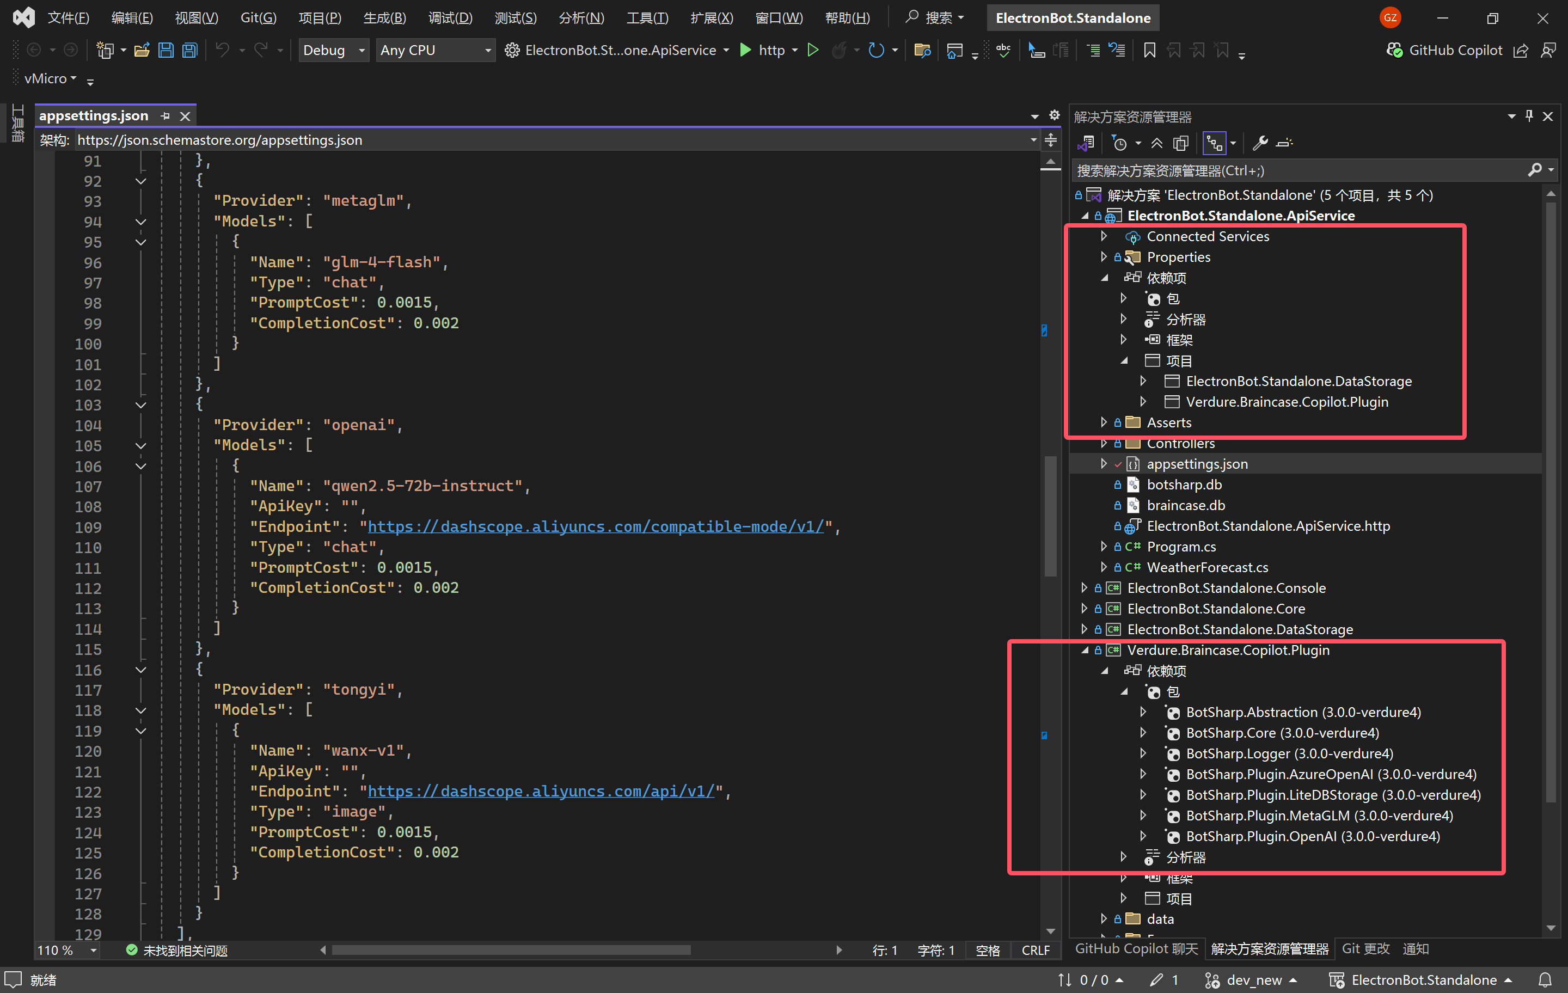Click the dev_new branch button
The image size is (1568, 993).
1252,980
